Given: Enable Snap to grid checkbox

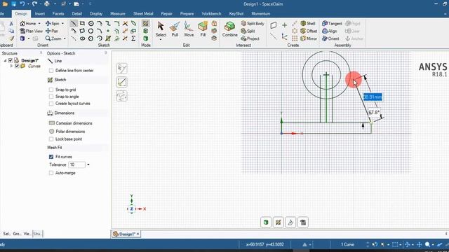Looking at the screenshot, I should (x=51, y=90).
